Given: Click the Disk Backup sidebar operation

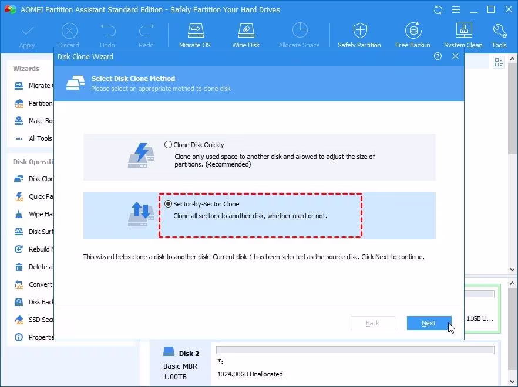Looking at the screenshot, I should [x=33, y=302].
